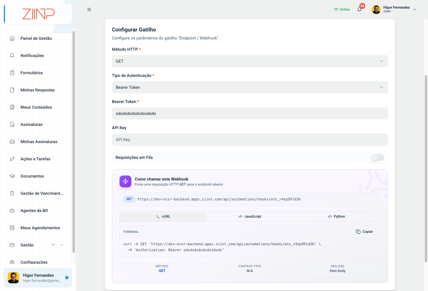Click the purple lightning webhook icon
The width and height of the screenshot is (428, 291).
coord(125,181)
